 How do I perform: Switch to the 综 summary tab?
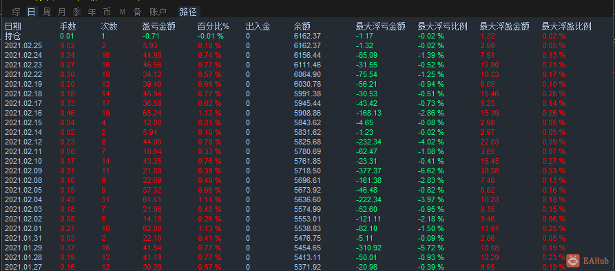(16, 12)
